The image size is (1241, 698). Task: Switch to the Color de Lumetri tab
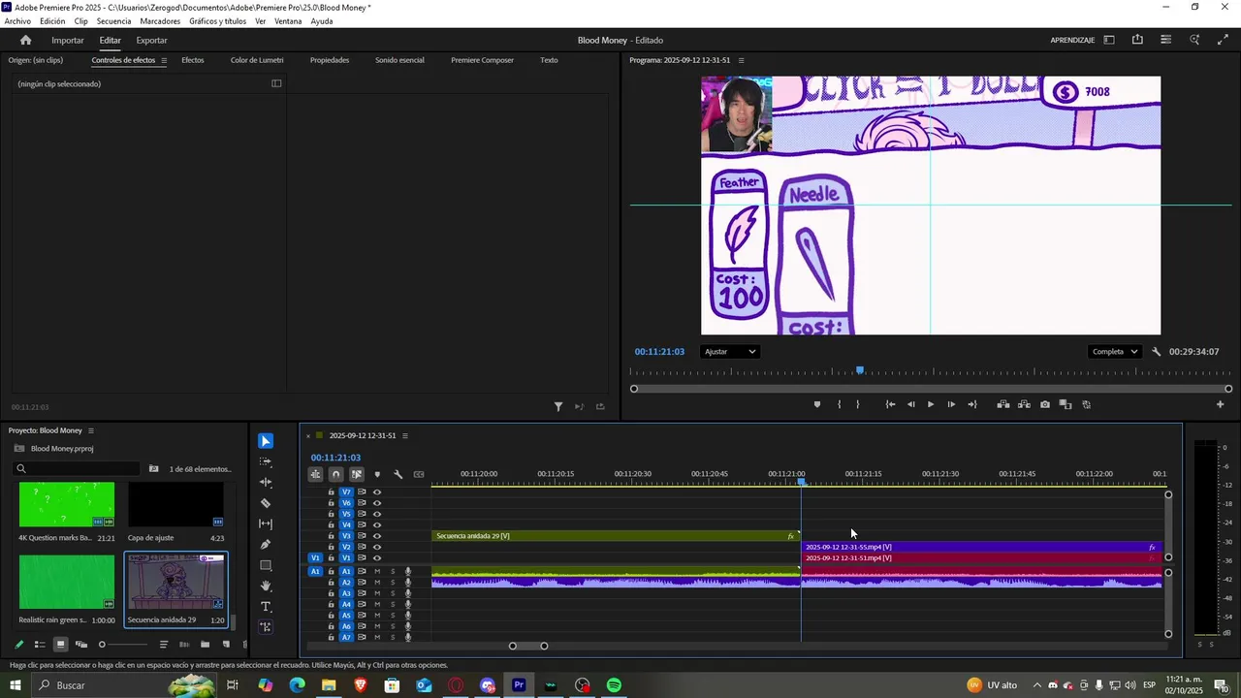257,60
